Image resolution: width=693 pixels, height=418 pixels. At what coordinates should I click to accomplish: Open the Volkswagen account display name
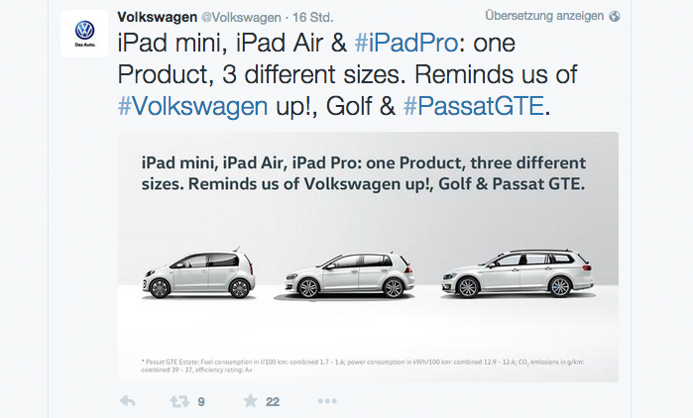(x=158, y=17)
